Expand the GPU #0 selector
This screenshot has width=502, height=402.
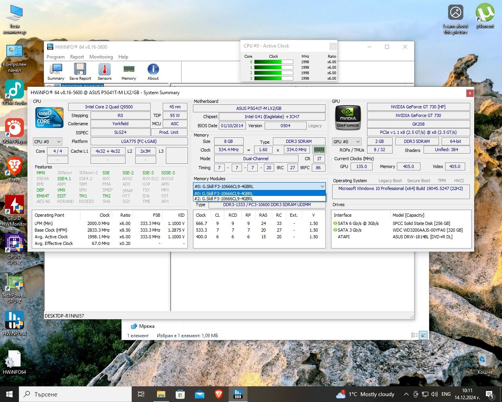pos(347,141)
